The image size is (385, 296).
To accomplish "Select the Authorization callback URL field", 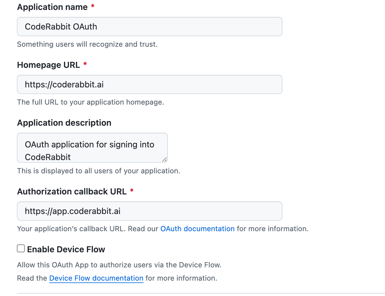I will [150, 211].
